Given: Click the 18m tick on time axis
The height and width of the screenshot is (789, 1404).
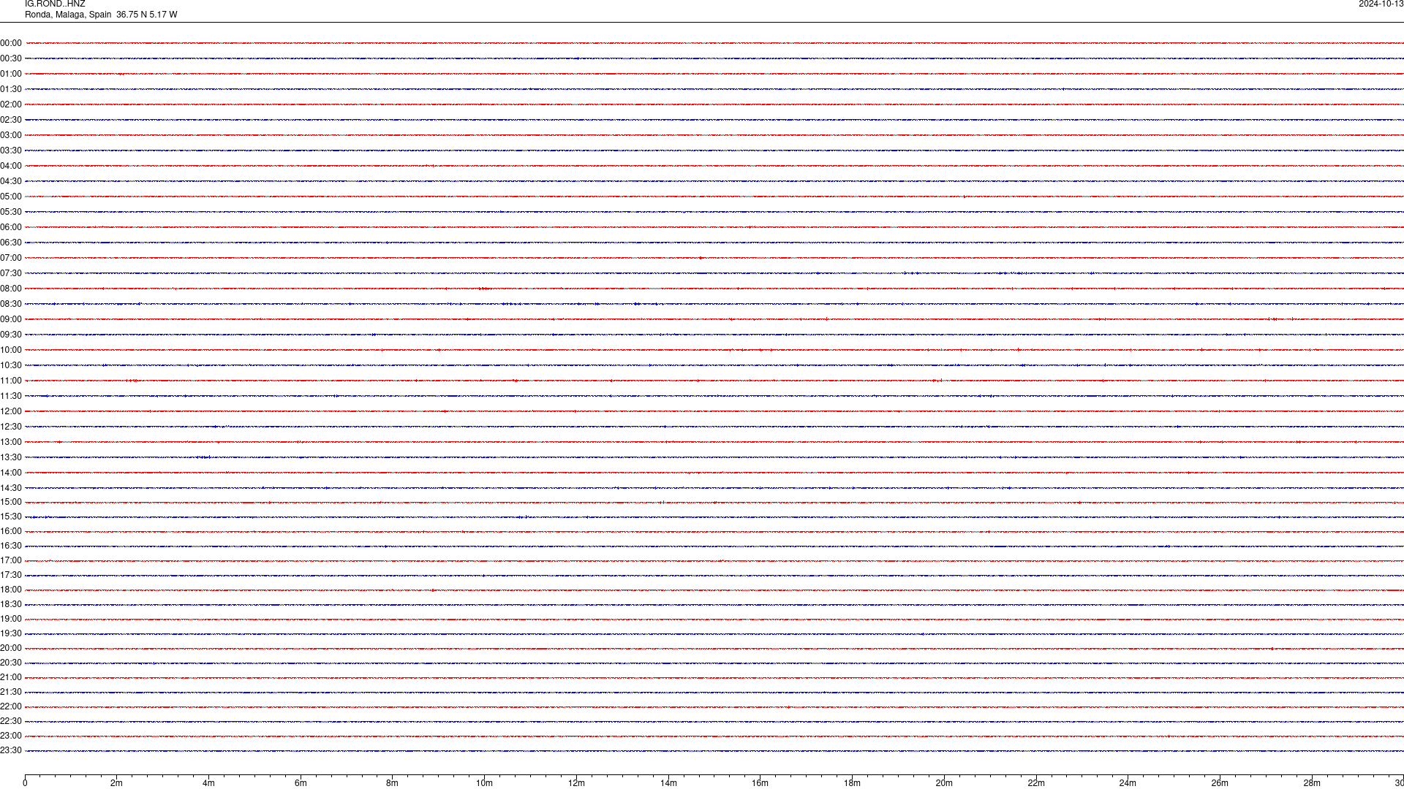Looking at the screenshot, I should (852, 783).
